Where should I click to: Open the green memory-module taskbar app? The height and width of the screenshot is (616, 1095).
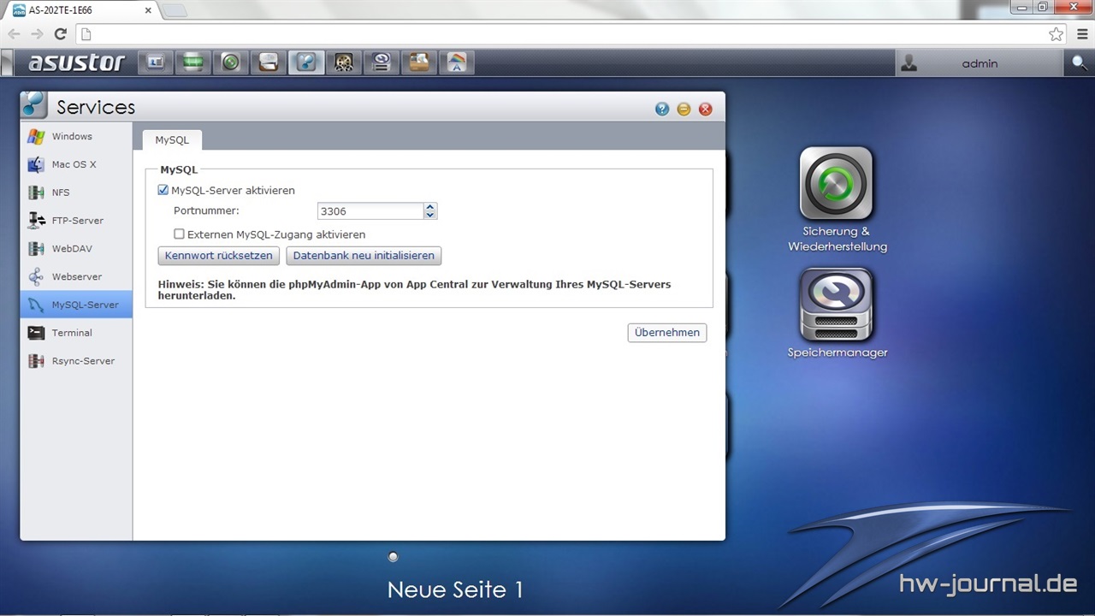tap(193, 62)
